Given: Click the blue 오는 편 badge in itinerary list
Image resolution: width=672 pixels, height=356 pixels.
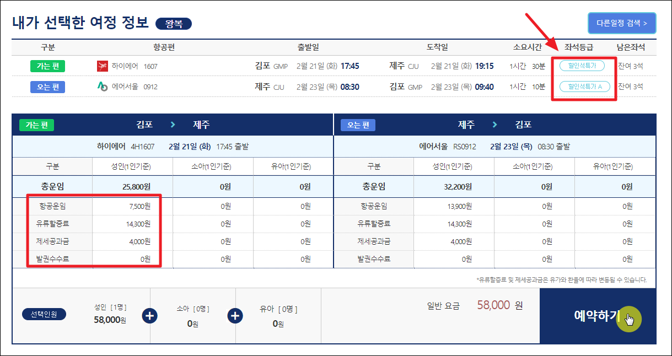Looking at the screenshot, I should [x=47, y=87].
